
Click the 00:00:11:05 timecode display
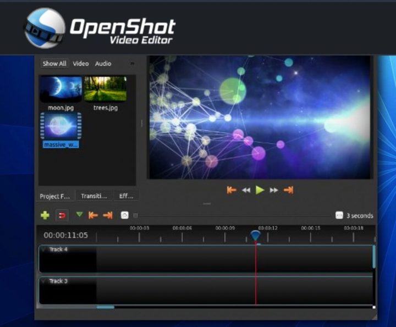click(x=65, y=235)
